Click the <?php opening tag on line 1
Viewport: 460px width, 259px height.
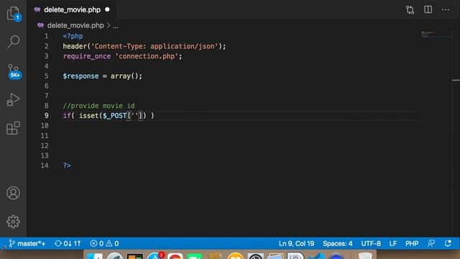73,36
